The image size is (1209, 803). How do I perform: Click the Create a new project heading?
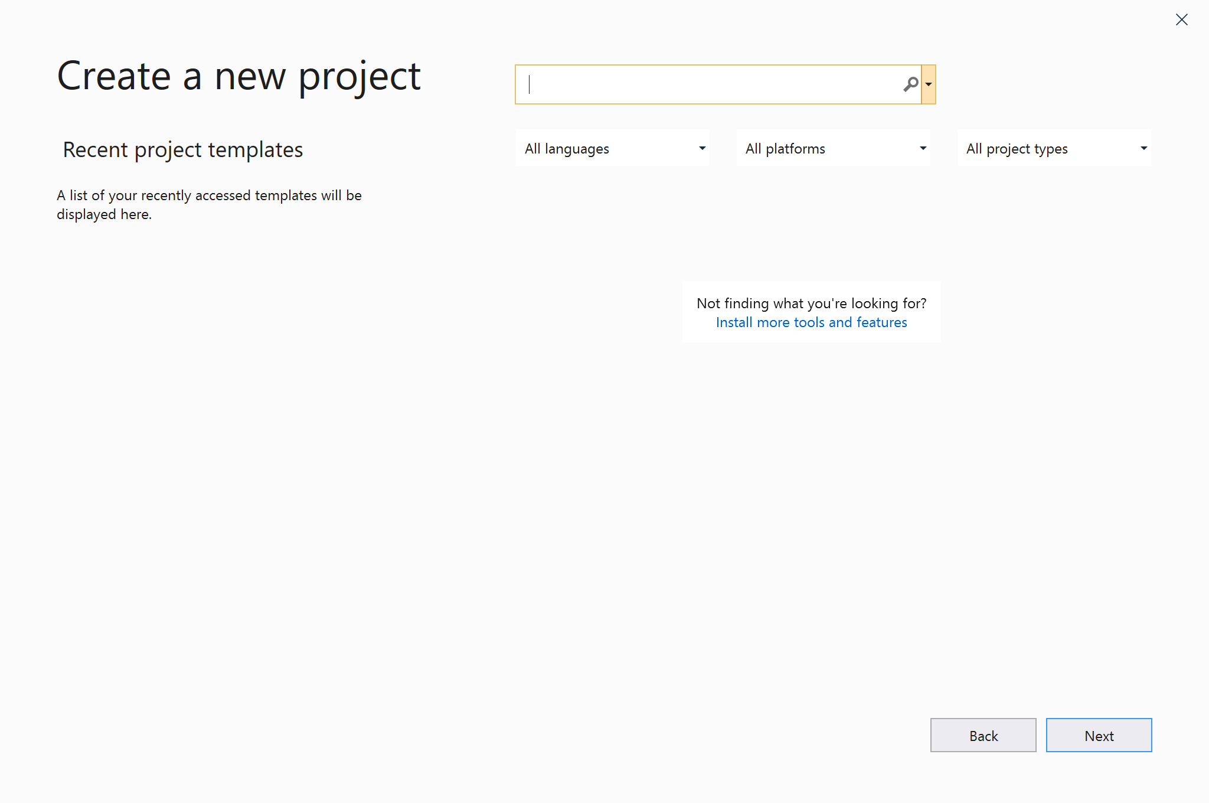click(238, 76)
